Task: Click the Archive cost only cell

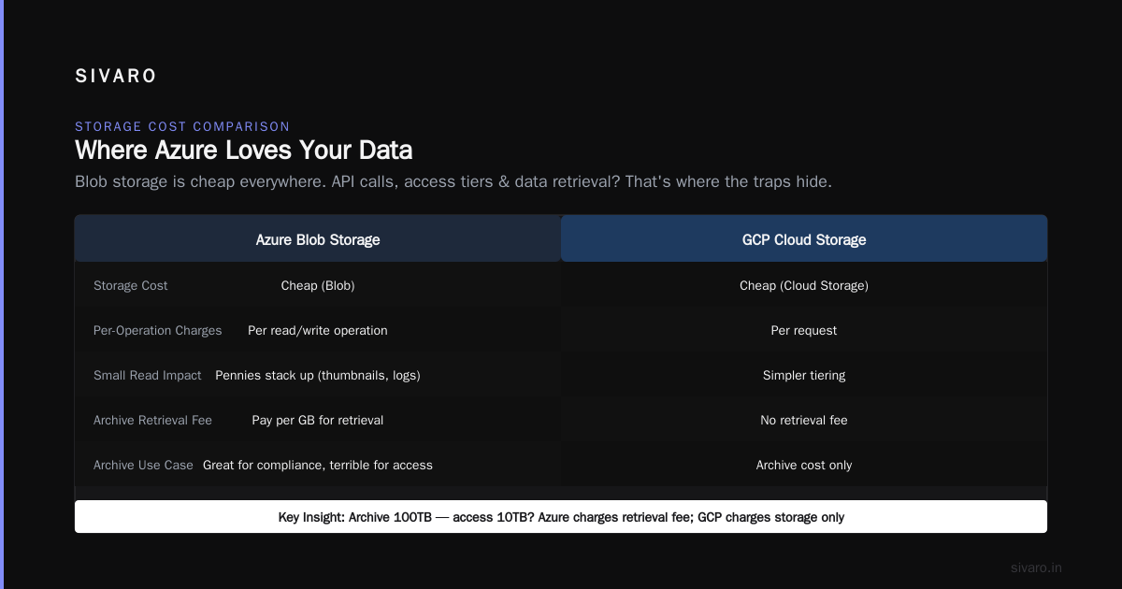Action: [804, 465]
